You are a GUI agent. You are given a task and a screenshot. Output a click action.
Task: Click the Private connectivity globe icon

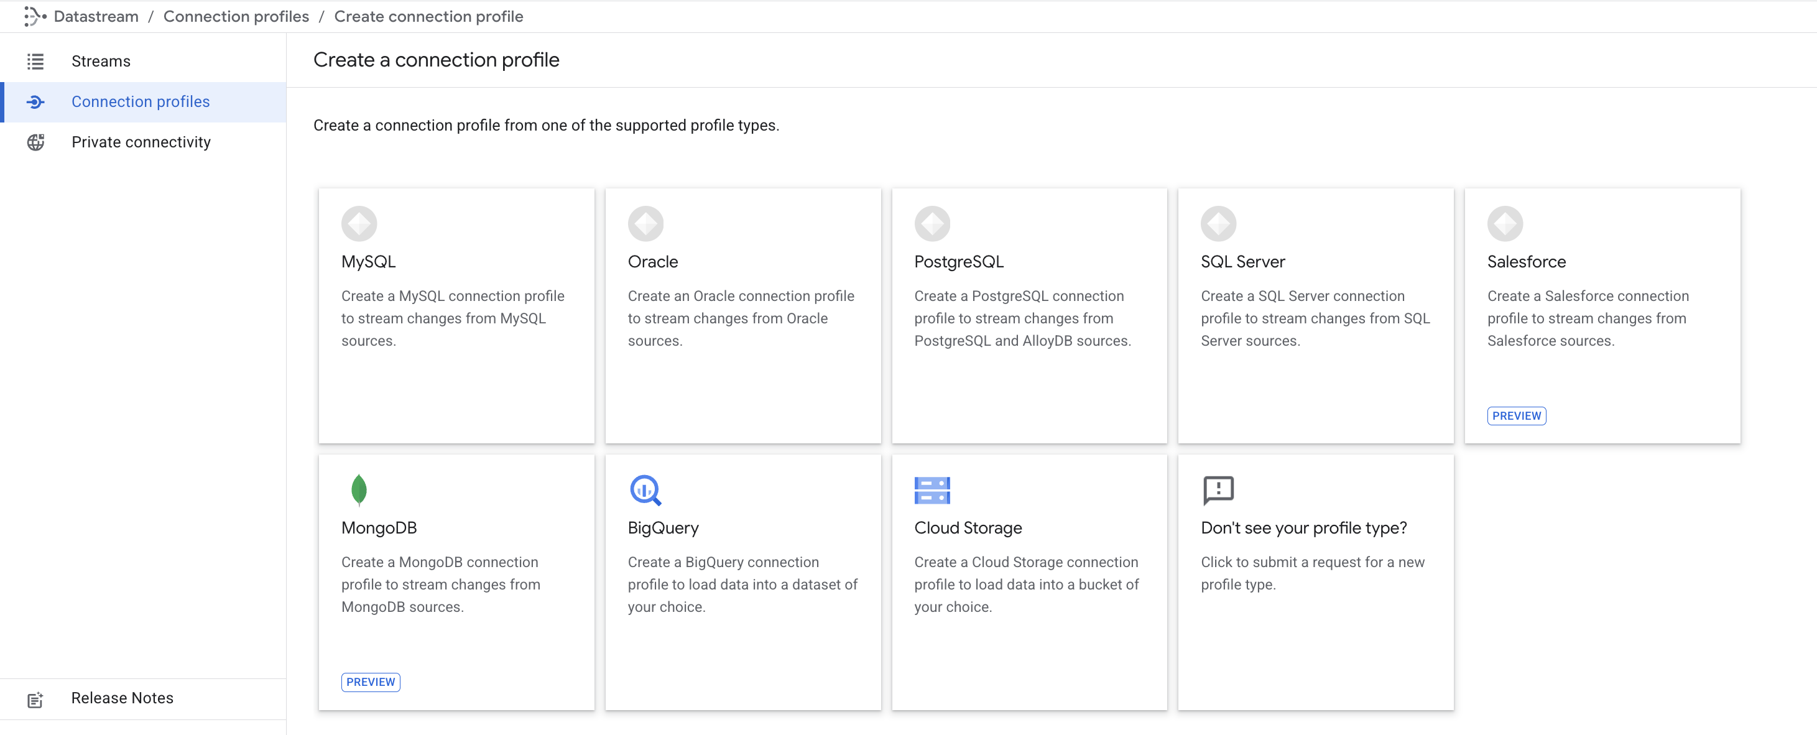pyautogui.click(x=35, y=142)
